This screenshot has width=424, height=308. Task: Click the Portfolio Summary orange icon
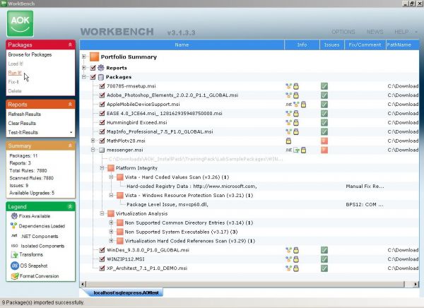tap(95, 57)
